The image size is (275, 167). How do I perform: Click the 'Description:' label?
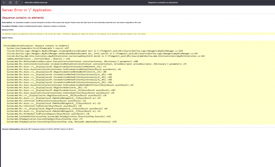(7, 23)
